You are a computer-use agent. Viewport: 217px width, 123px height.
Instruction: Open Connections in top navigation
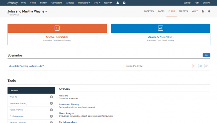(57, 3)
